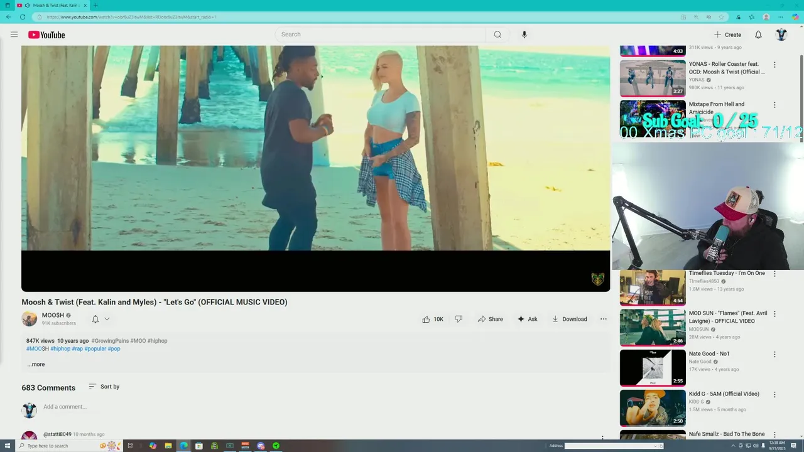Screen dimensions: 804x452
Task: Open the #GrowingPains hashtag link
Action: tap(110, 341)
